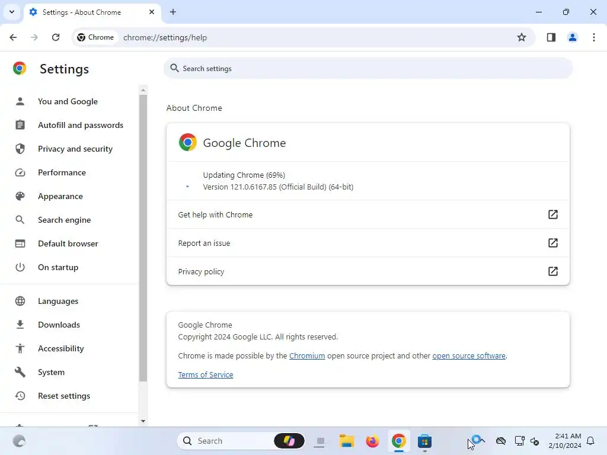This screenshot has width=607, height=455.
Task: Click the sidebar scrollbar thumb
Action: [143, 238]
